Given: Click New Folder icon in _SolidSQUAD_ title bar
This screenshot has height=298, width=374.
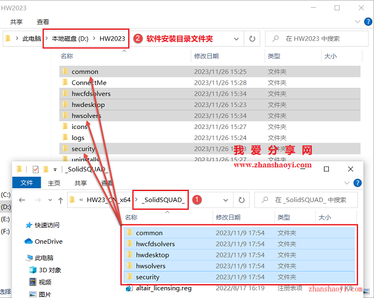Looking at the screenshot, I should [x=46, y=169].
